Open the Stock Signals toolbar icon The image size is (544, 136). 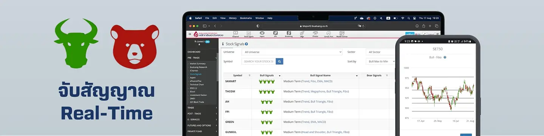click(x=249, y=34)
